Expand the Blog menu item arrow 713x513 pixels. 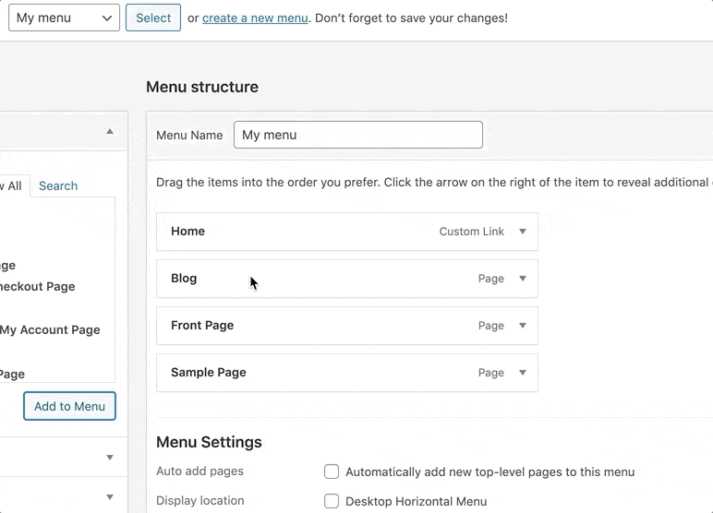pos(523,279)
